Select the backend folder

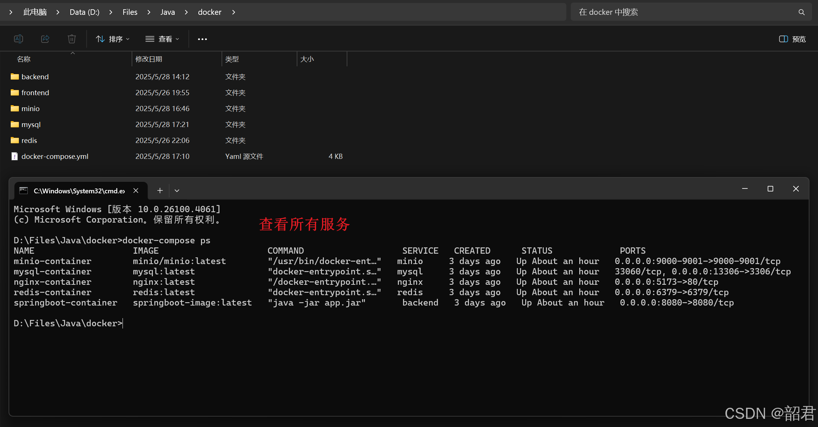coord(35,77)
